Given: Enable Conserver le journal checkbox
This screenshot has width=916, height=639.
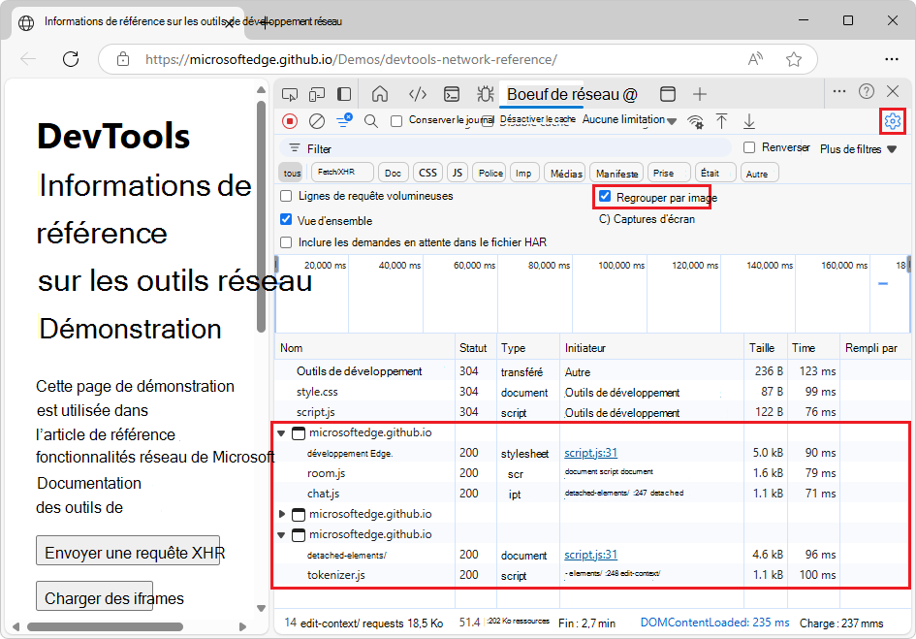Looking at the screenshot, I should tap(396, 121).
